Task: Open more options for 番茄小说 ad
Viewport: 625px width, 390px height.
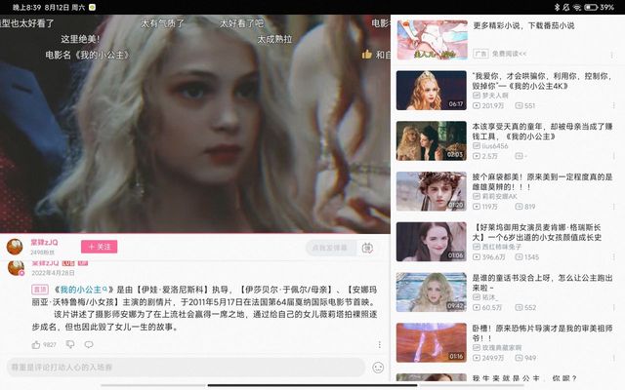Action: [612, 56]
